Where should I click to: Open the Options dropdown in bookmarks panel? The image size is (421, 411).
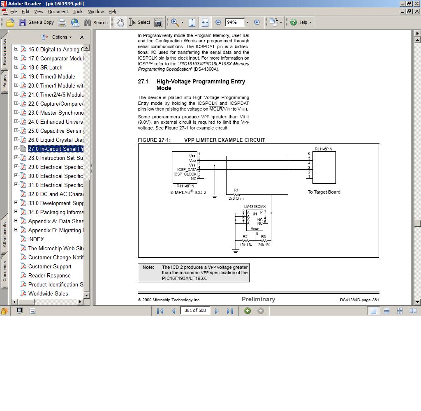click(62, 37)
